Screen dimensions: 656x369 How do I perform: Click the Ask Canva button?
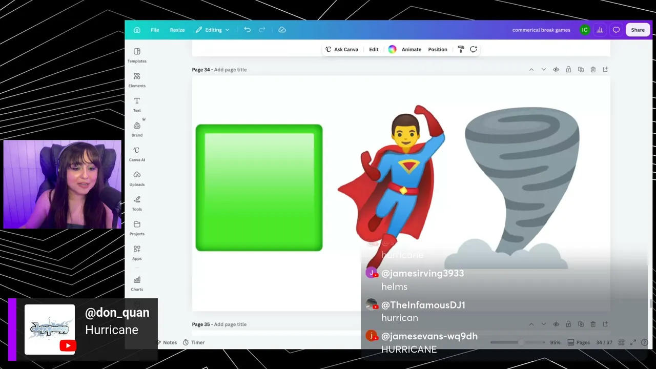341,49
